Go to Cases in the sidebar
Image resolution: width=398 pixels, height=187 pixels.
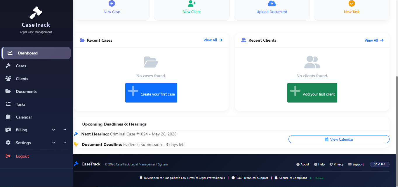coord(36,66)
